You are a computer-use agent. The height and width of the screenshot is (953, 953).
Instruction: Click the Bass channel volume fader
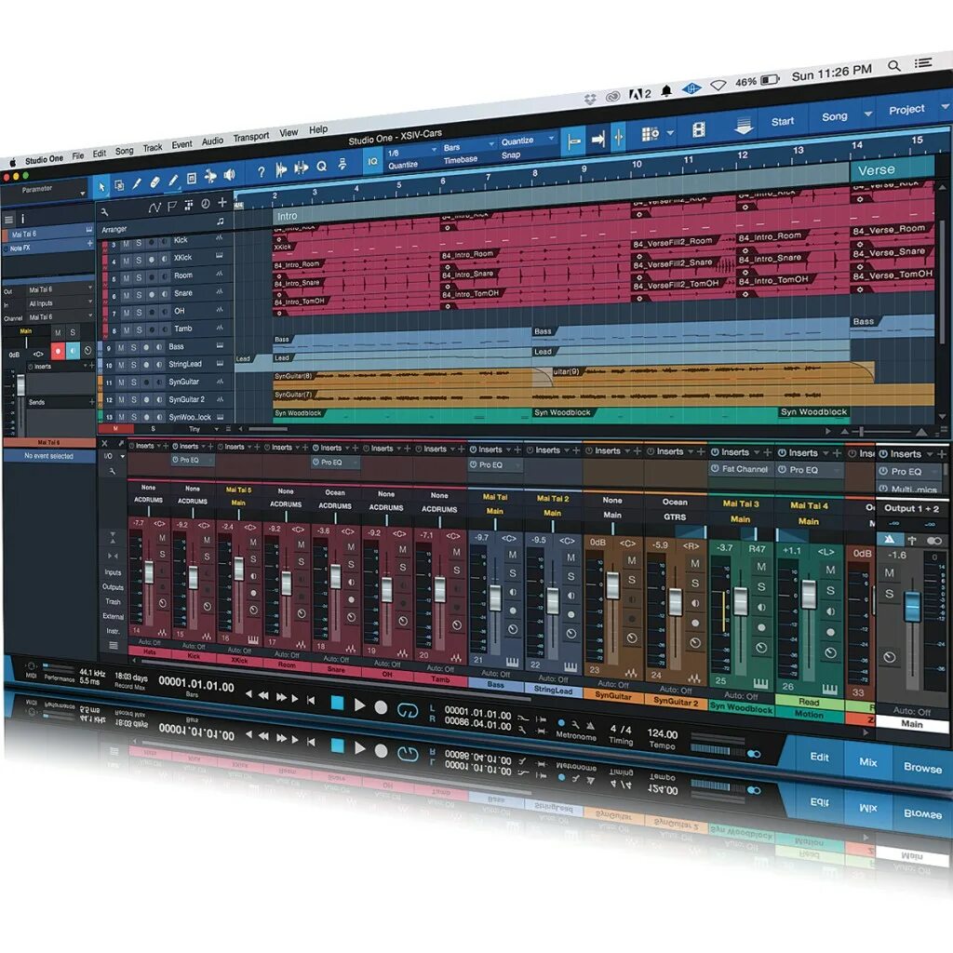[x=495, y=597]
